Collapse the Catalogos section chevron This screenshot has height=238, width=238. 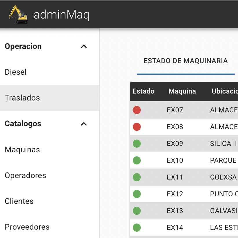84,124
